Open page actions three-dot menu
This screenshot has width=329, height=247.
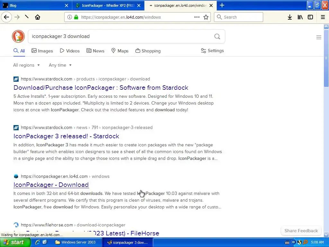pos(197,17)
